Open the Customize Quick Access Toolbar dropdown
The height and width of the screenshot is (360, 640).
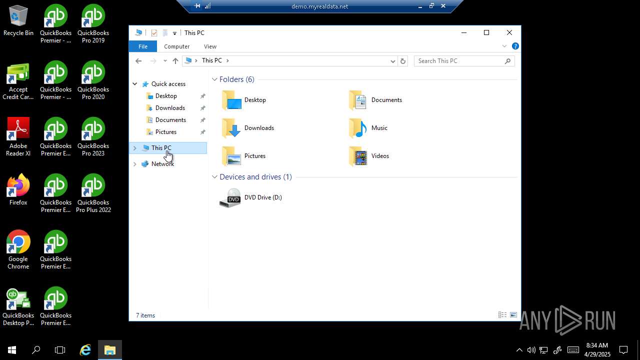[x=174, y=33]
